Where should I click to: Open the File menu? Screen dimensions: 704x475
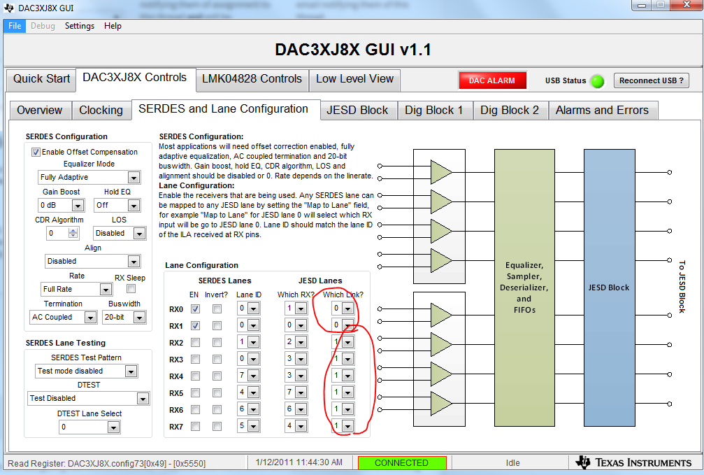coord(15,26)
